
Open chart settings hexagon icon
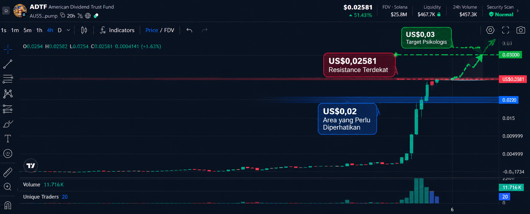(x=490, y=30)
